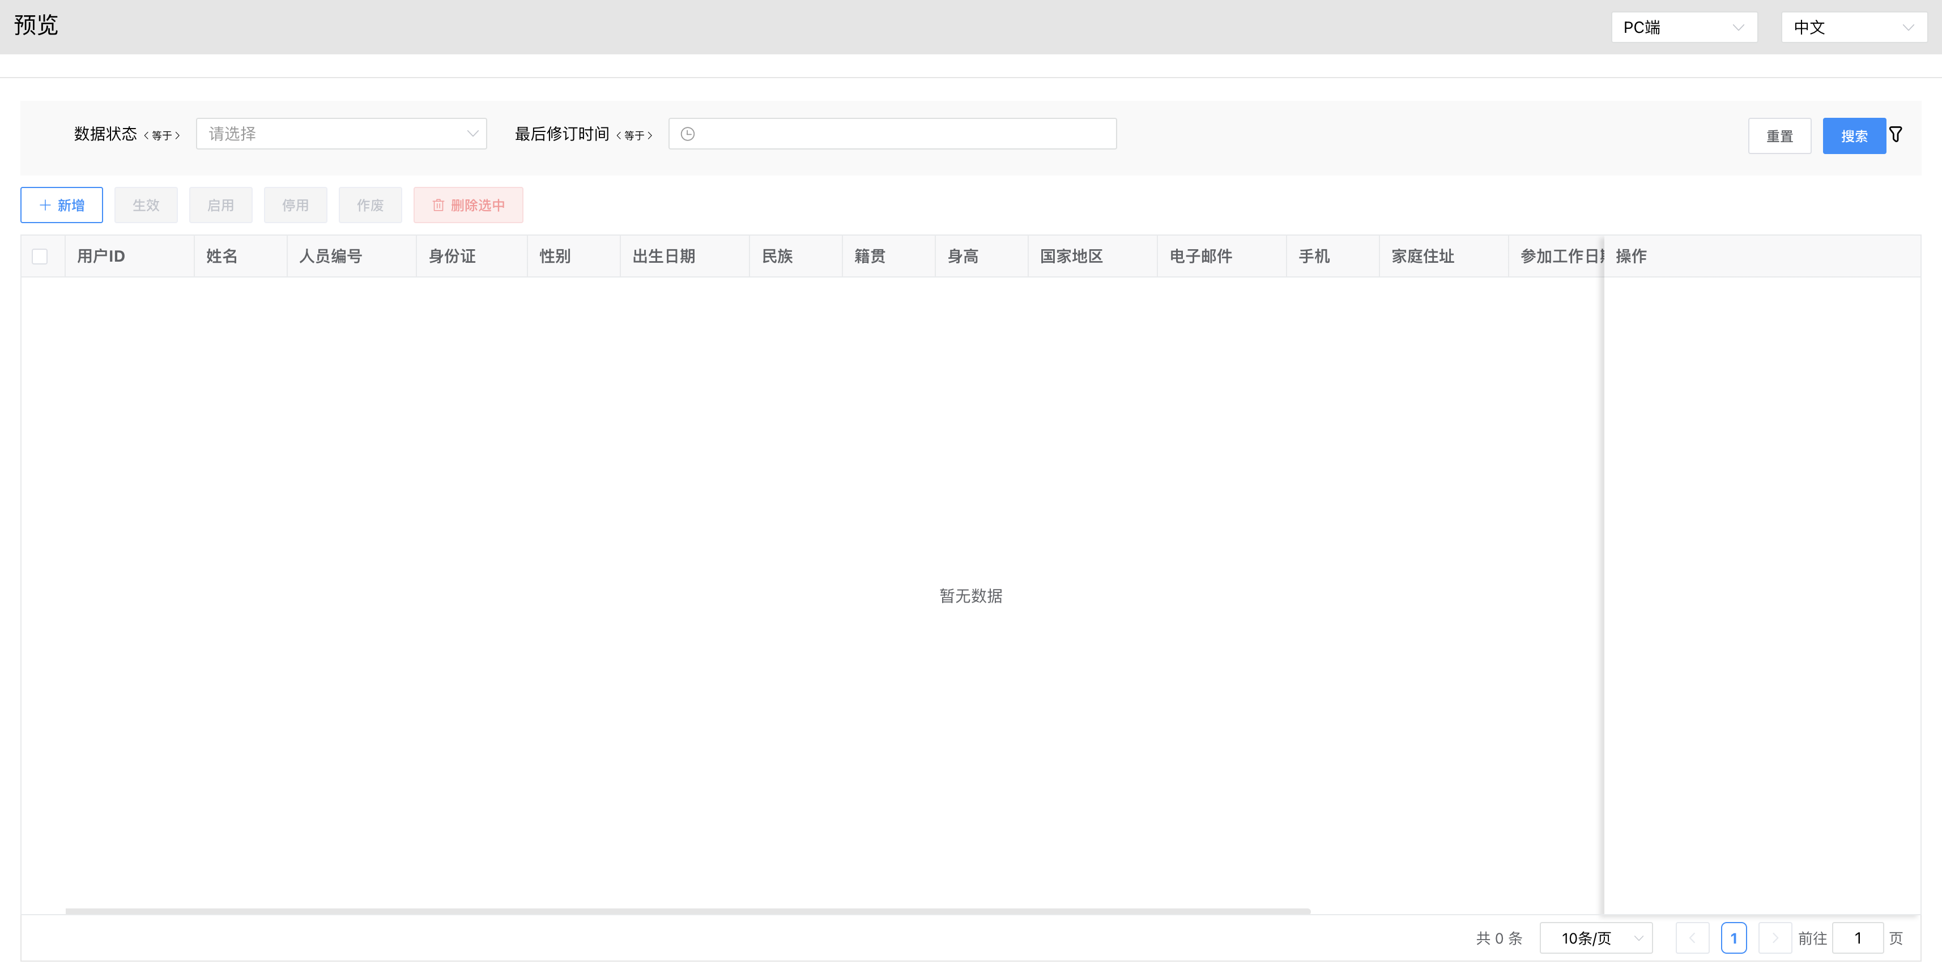Select the 数据状态 dropdown filter
1942x973 pixels.
click(340, 134)
